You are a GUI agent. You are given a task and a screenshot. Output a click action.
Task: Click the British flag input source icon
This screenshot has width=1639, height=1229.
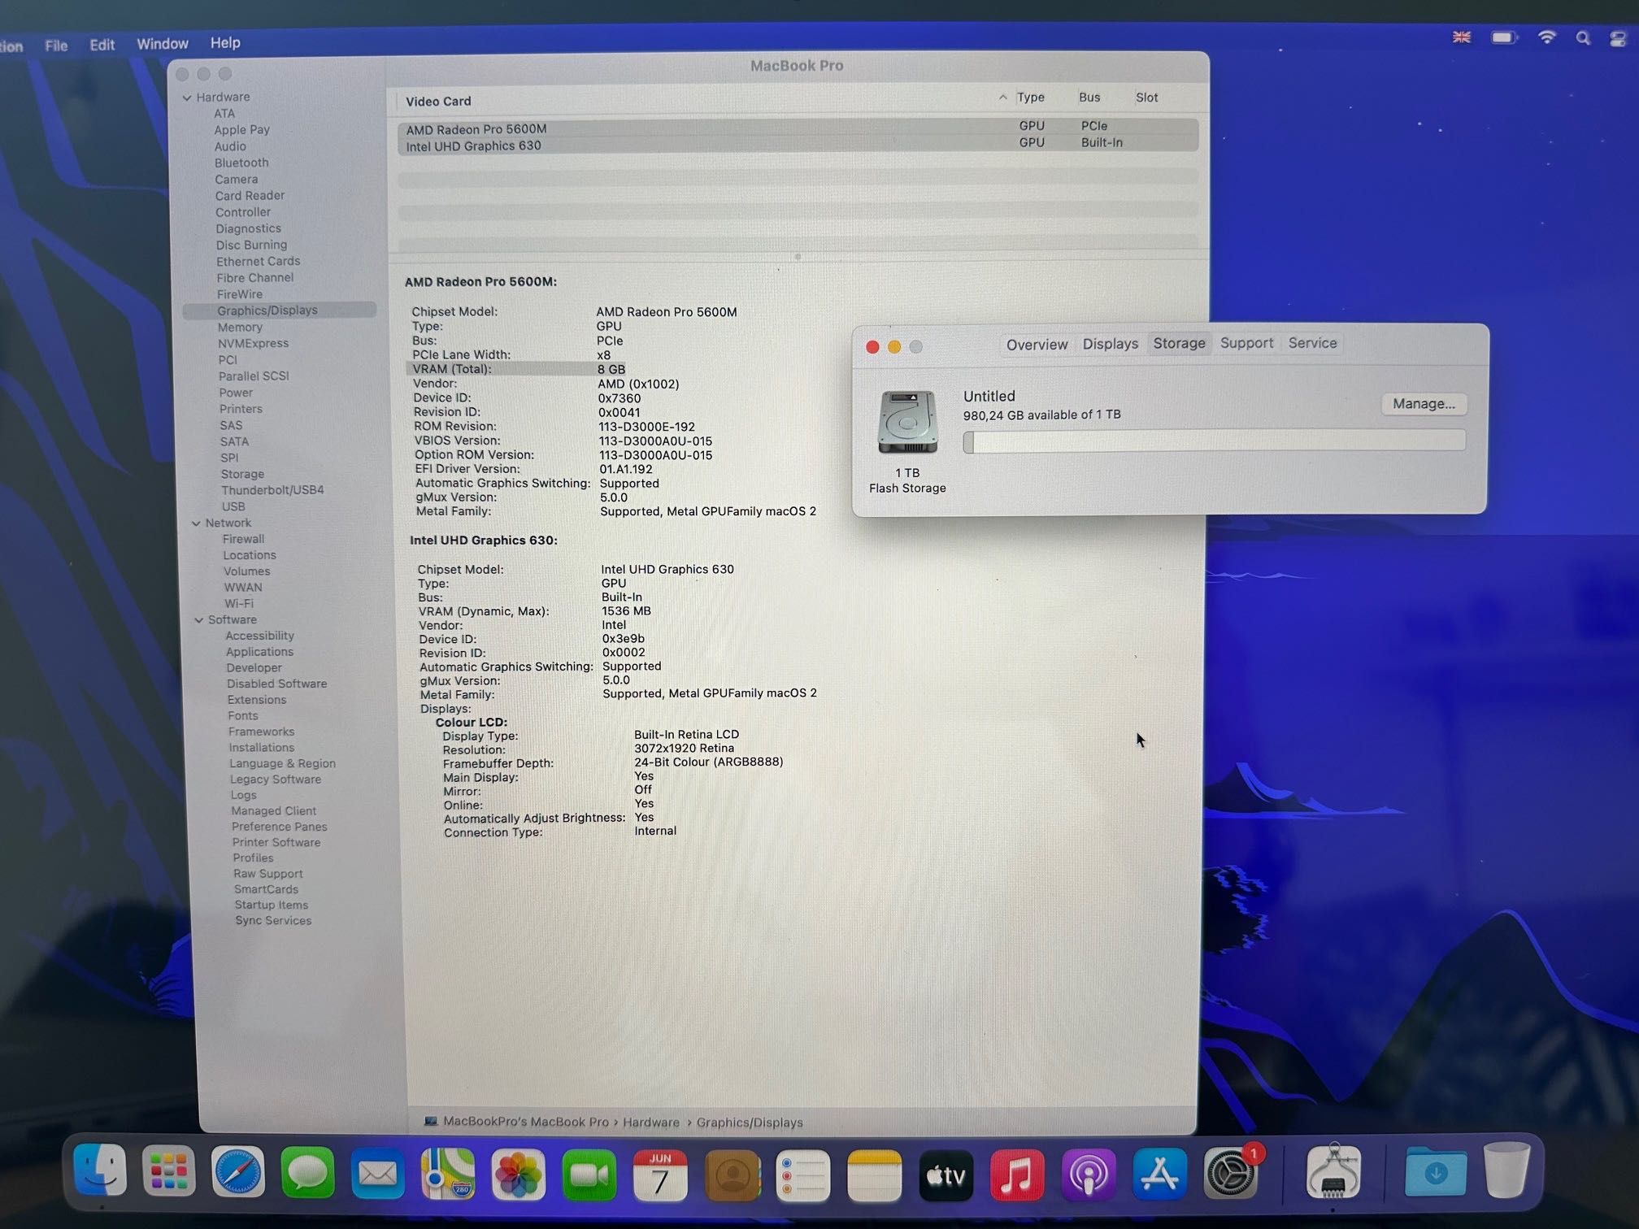pos(1461,37)
